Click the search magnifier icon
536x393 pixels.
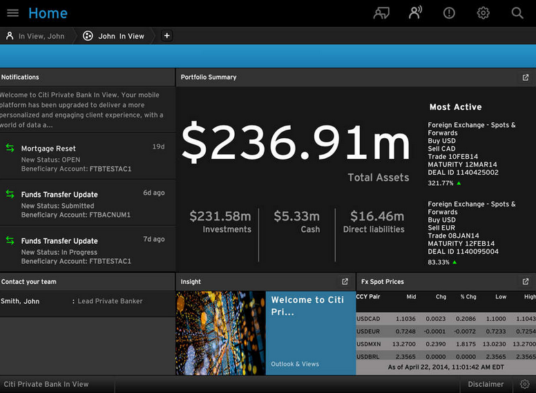(x=517, y=13)
